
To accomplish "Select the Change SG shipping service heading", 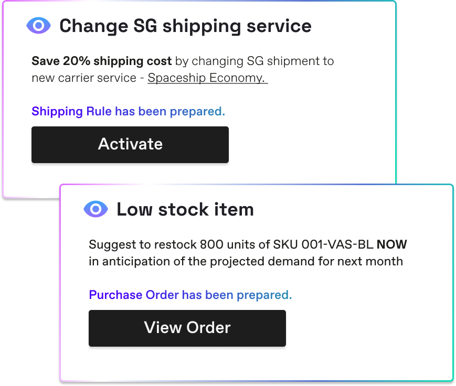I will click(185, 25).
